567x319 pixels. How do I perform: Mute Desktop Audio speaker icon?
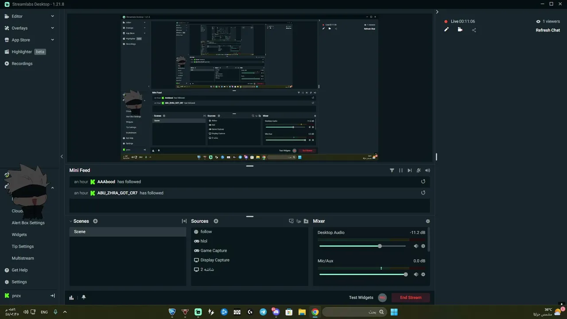416,246
